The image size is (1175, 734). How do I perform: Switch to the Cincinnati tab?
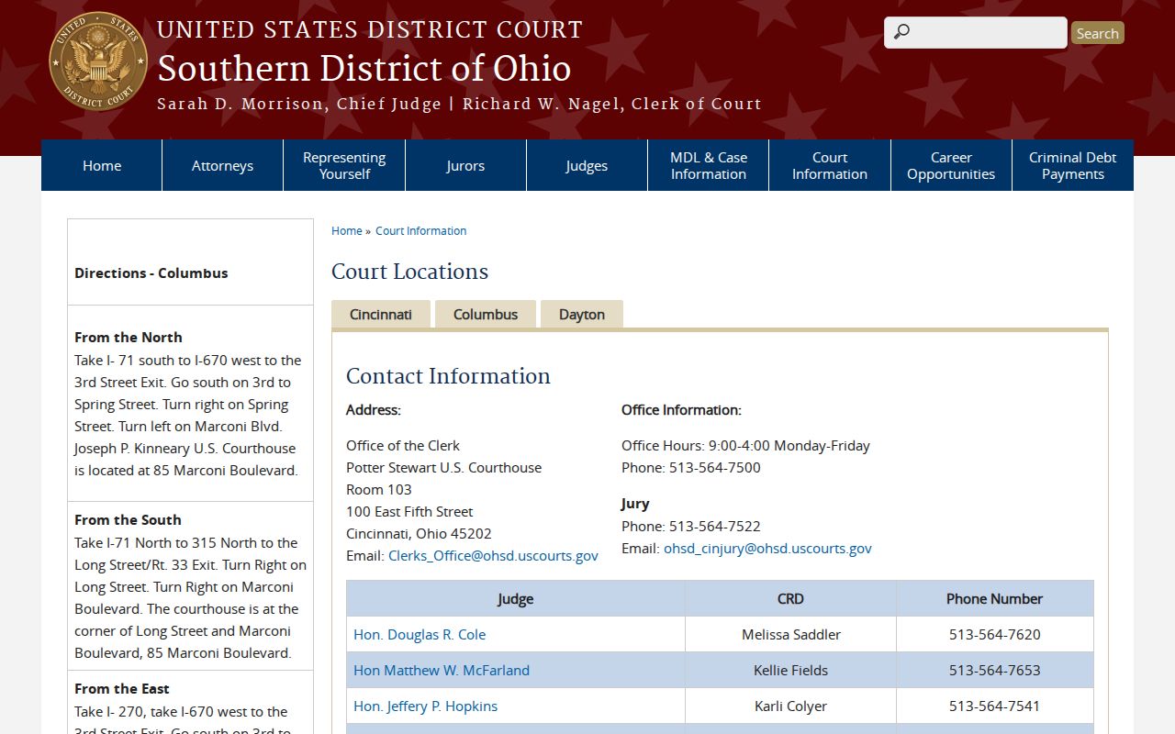[x=381, y=314]
